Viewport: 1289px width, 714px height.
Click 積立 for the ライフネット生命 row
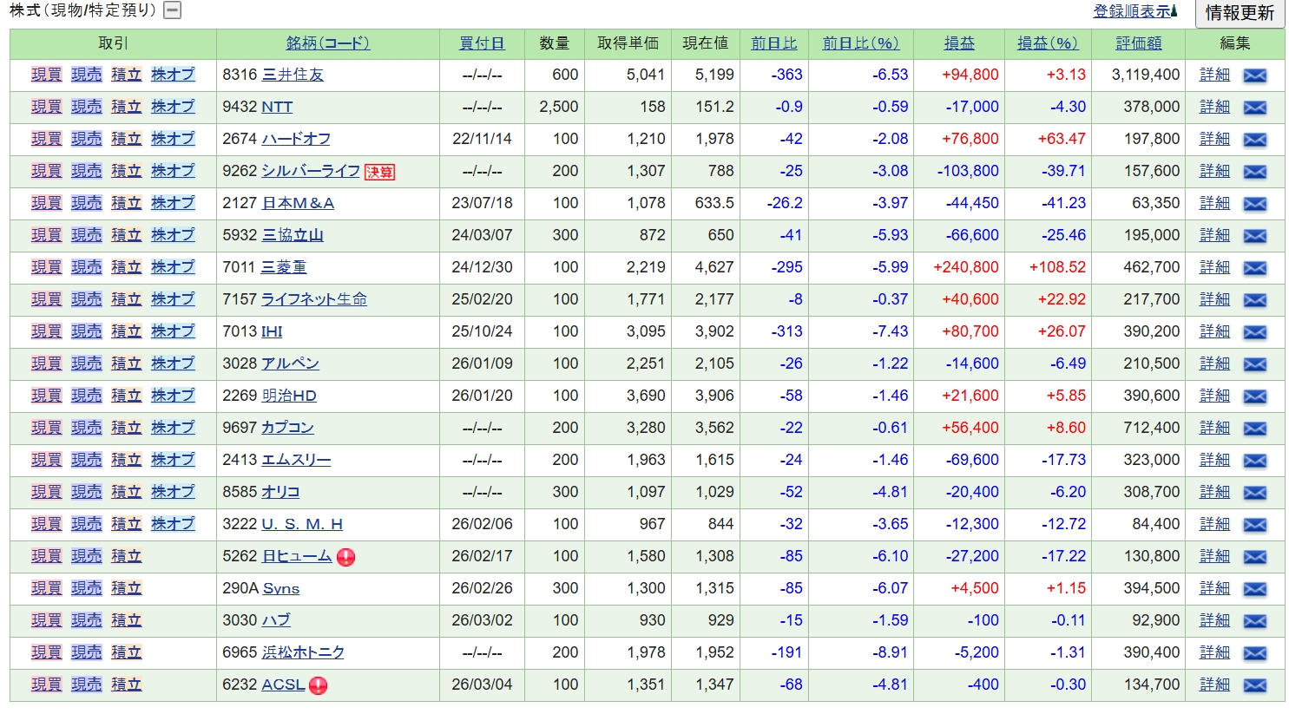126,299
